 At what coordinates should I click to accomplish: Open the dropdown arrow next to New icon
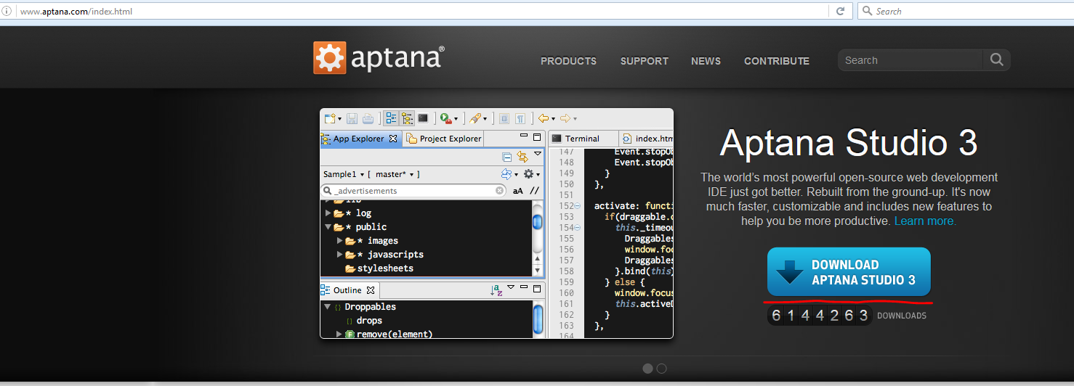pyautogui.click(x=339, y=119)
